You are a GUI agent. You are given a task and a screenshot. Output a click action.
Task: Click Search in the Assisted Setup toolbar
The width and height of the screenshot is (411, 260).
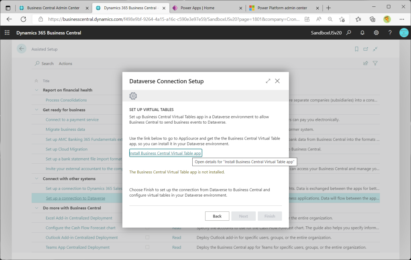click(44, 63)
